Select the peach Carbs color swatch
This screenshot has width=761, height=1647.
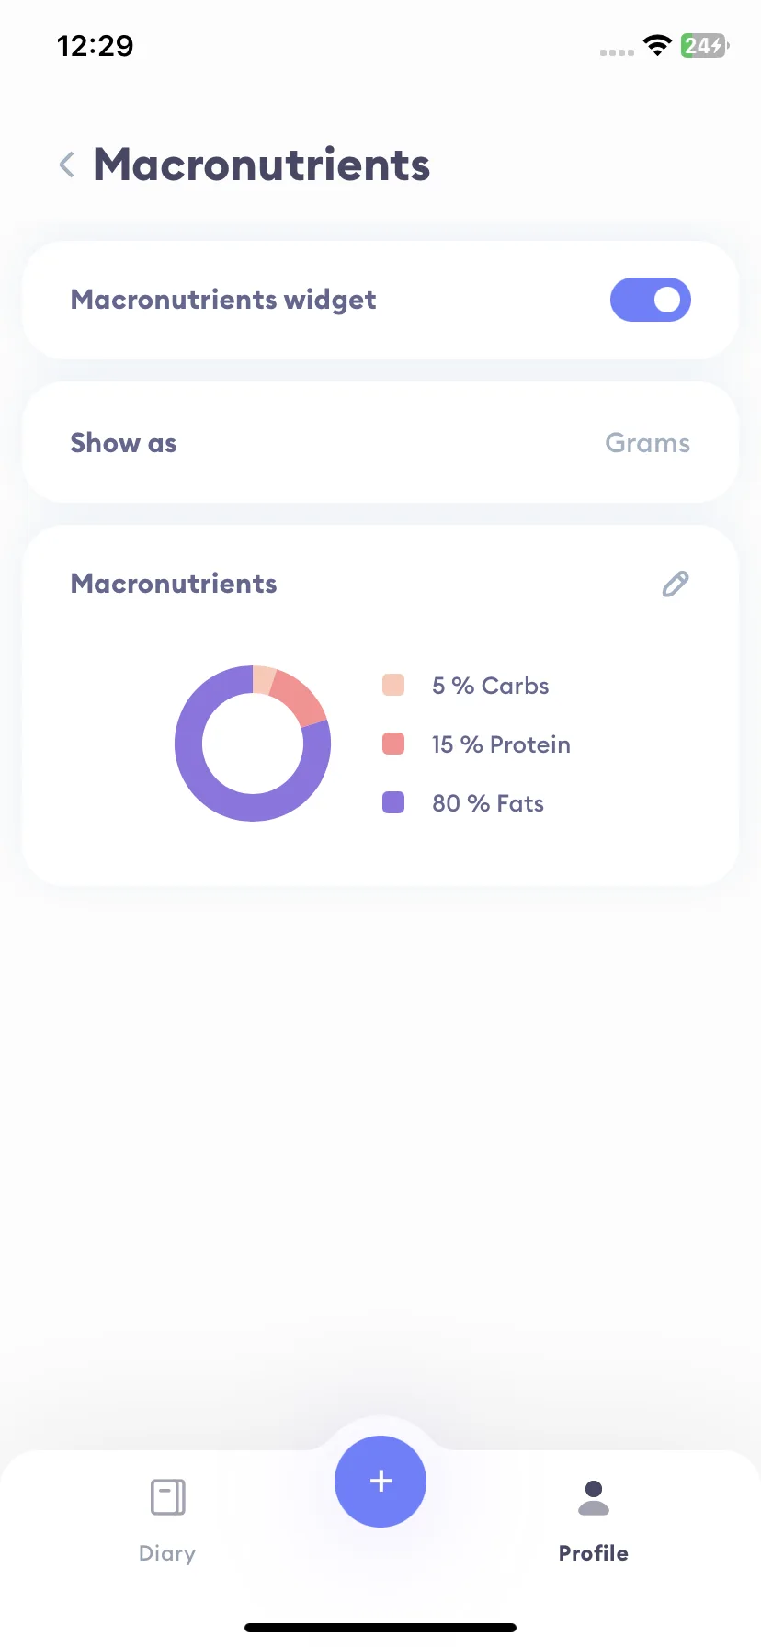(x=393, y=685)
